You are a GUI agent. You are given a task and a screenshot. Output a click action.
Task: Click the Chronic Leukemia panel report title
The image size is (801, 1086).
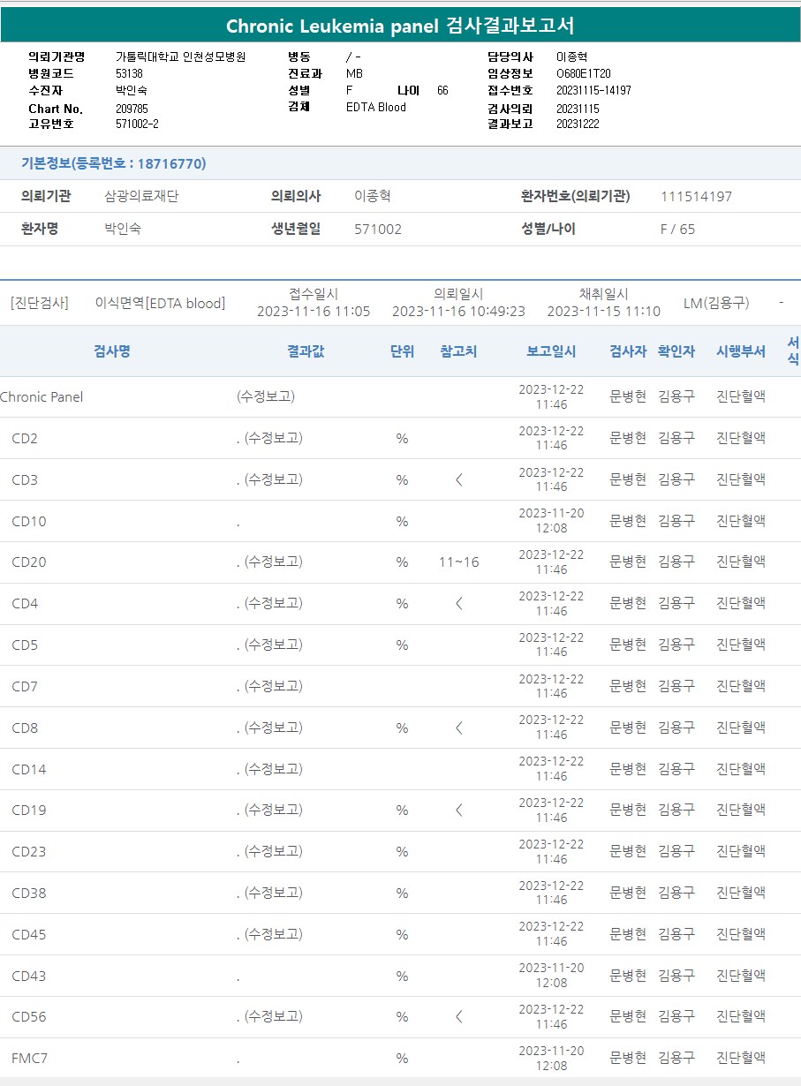[400, 26]
